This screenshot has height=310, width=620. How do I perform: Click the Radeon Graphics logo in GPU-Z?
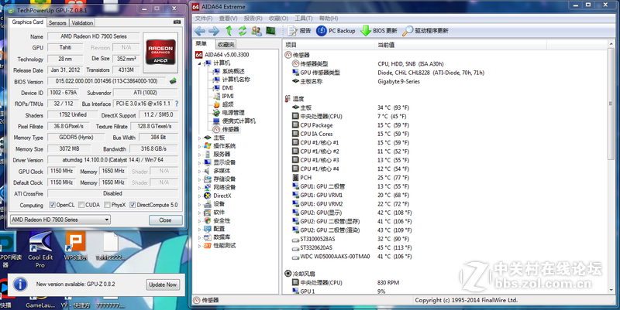pyautogui.click(x=160, y=53)
